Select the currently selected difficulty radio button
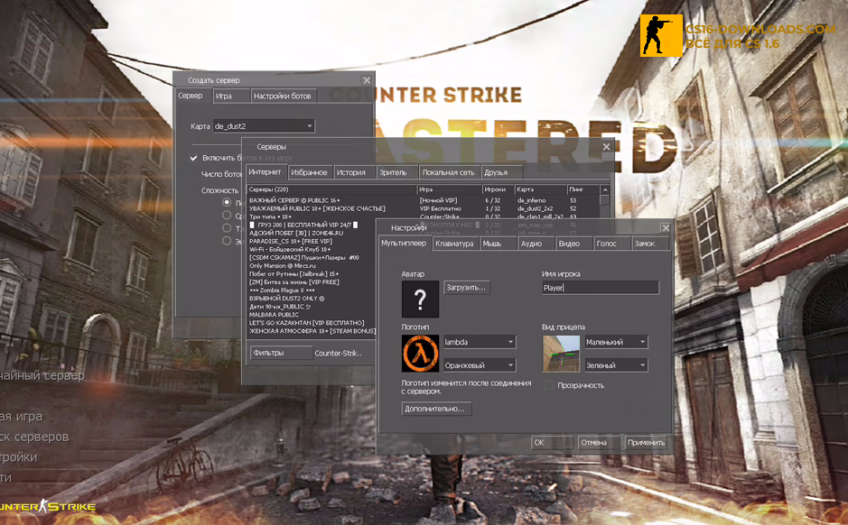This screenshot has width=848, height=525. pyautogui.click(x=227, y=203)
